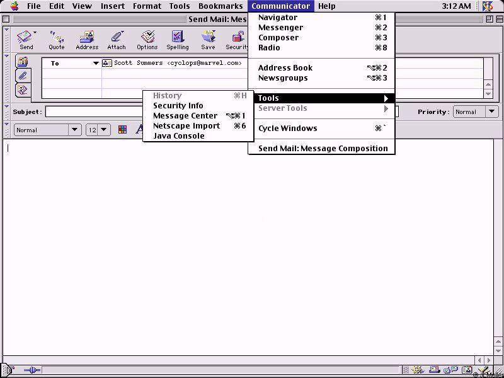Open the File menu
This screenshot has height=378, width=504.
(x=34, y=6)
